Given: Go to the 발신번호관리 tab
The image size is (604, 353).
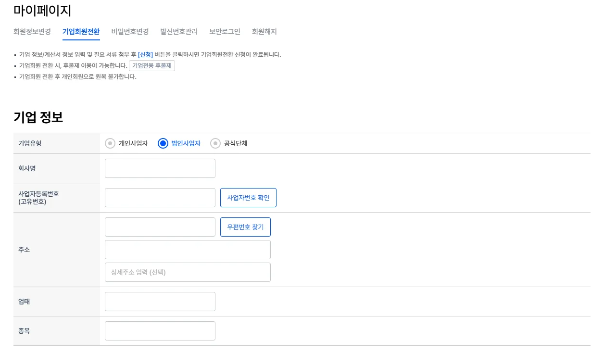Looking at the screenshot, I should coord(179,32).
